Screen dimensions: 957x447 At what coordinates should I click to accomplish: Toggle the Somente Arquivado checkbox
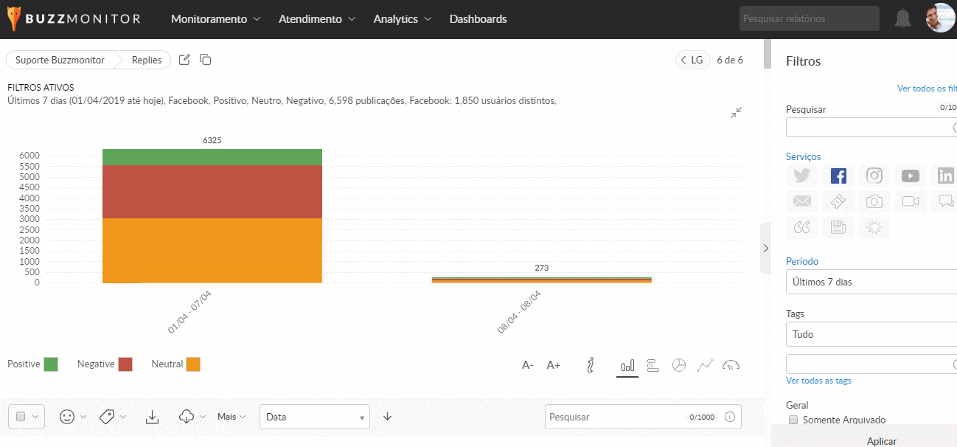coord(793,420)
